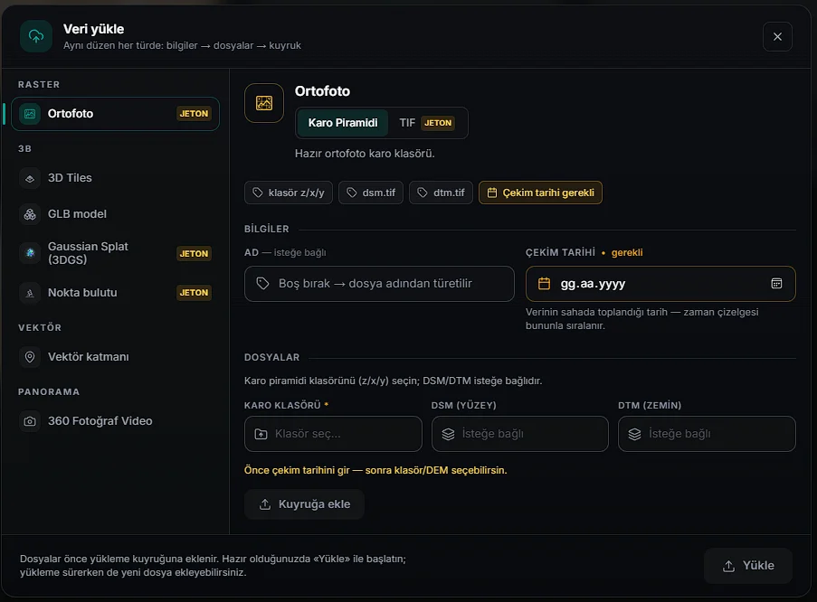Screen dimensions: 817x602
Task: Click the tag icon in AD field
Action: click(x=262, y=283)
